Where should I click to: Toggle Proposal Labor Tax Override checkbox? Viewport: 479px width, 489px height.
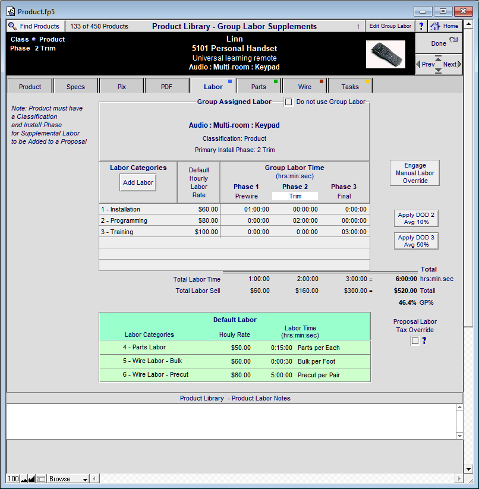[x=415, y=340]
